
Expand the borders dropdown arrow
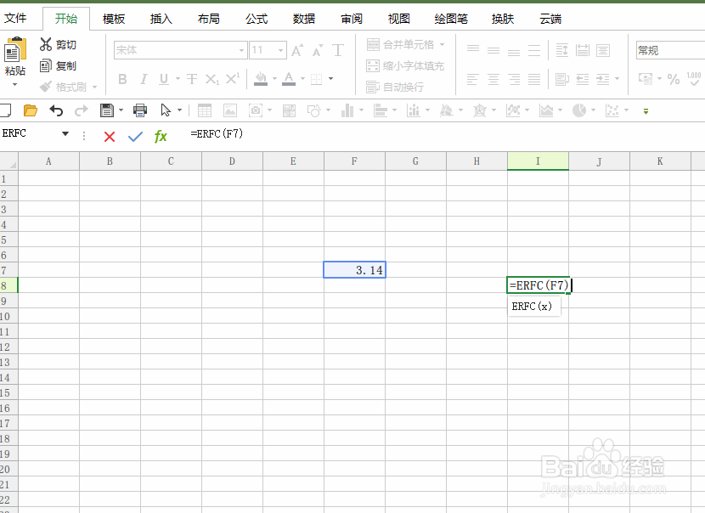click(331, 79)
